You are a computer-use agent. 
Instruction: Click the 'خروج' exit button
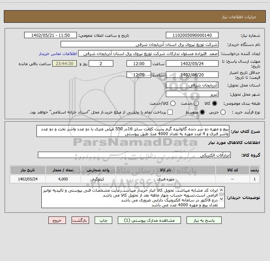(57, 220)
